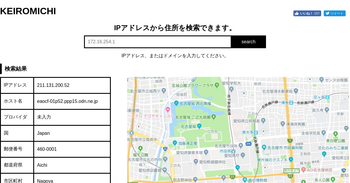
Task: Click the 国 row label
Action: point(6,133)
